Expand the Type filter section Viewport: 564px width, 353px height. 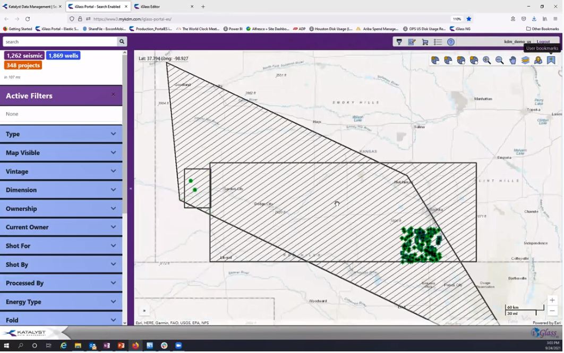[x=61, y=134]
